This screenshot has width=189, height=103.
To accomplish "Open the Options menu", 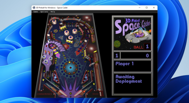I will pyautogui.click(x=44, y=12).
